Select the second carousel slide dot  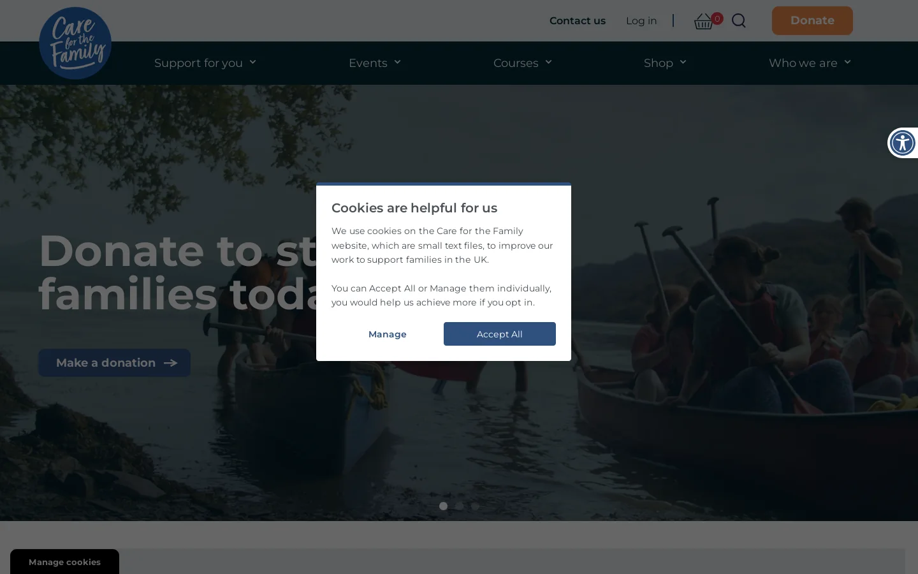[x=459, y=506]
